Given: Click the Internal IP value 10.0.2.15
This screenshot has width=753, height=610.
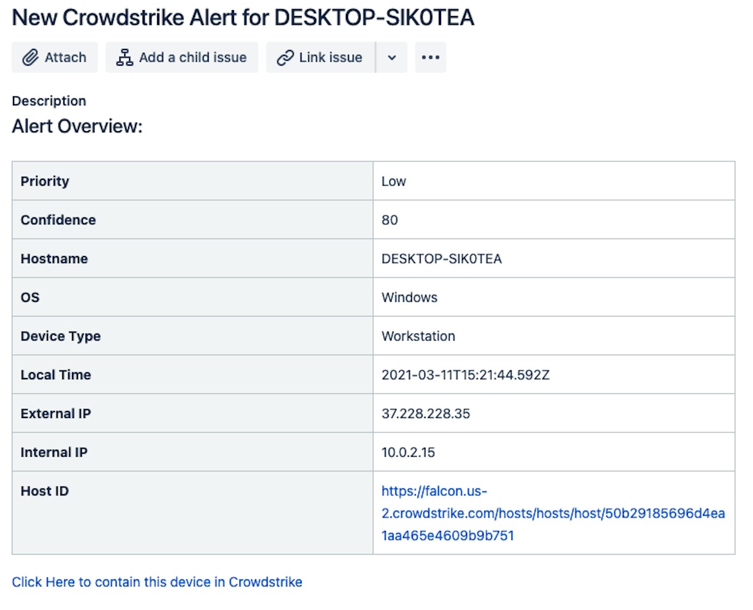Looking at the screenshot, I should click(x=408, y=452).
